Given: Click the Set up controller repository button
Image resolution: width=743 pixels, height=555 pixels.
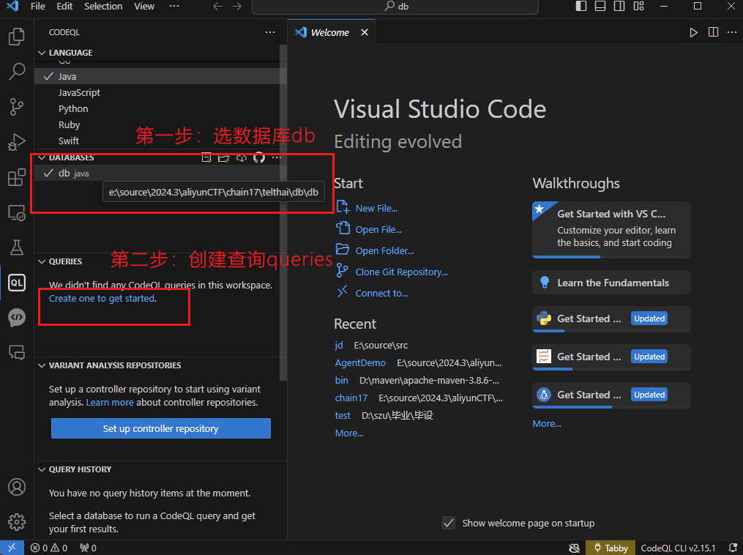Looking at the screenshot, I should 160,428.
